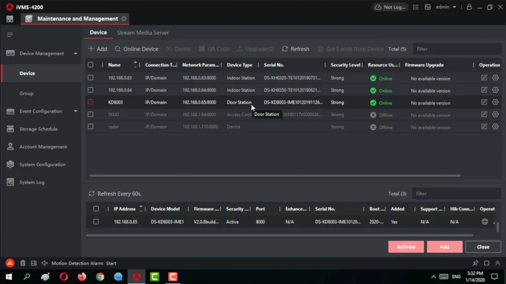Click the device list Filter field

pyautogui.click(x=457, y=49)
